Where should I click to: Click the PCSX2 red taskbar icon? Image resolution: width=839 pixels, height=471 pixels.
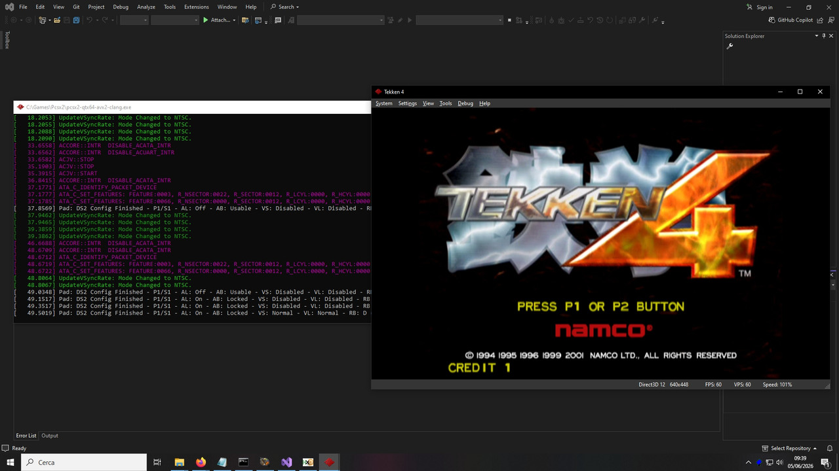pos(330,462)
